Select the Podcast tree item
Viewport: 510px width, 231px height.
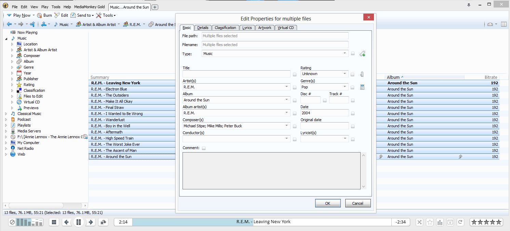[x=24, y=119]
